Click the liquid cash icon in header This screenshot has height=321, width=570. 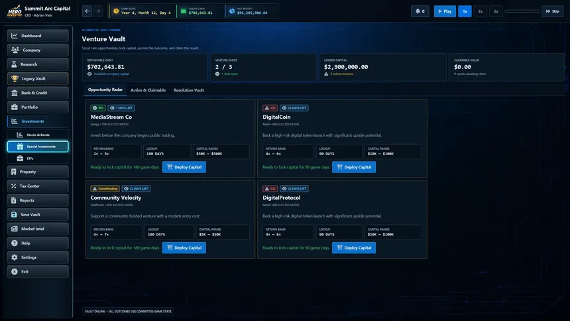pyautogui.click(x=184, y=11)
